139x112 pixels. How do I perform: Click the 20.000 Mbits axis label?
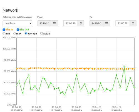pyautogui.click(x=10, y=94)
